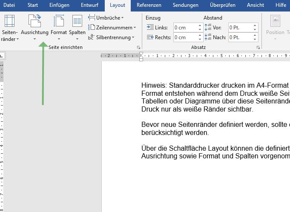Screen dimensions: 290x212
Task: Click the first-line indent marker on ruler
Action: point(141,54)
